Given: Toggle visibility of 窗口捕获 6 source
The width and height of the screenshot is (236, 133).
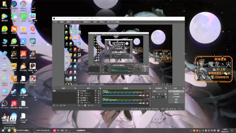Looking at the screenshot, I should click(96, 98).
